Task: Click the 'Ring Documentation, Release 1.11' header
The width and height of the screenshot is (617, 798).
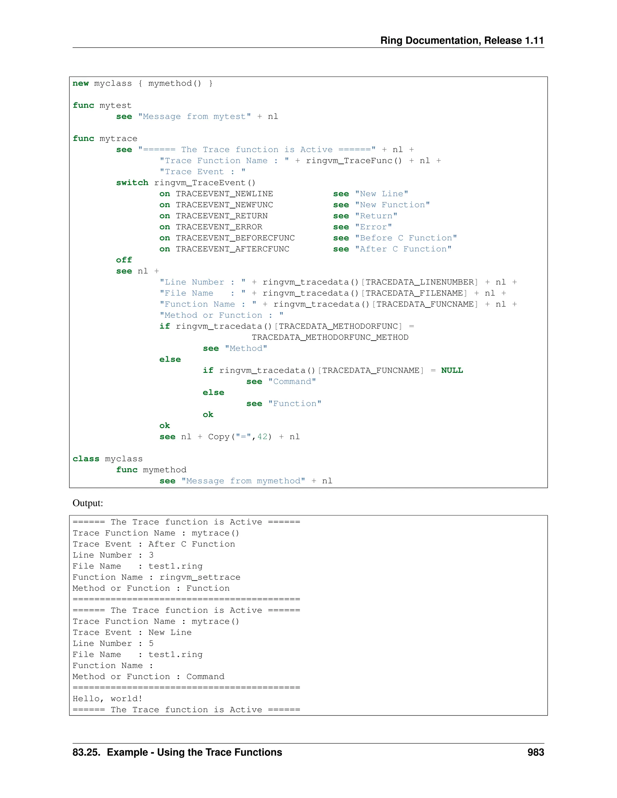Action: point(462,40)
